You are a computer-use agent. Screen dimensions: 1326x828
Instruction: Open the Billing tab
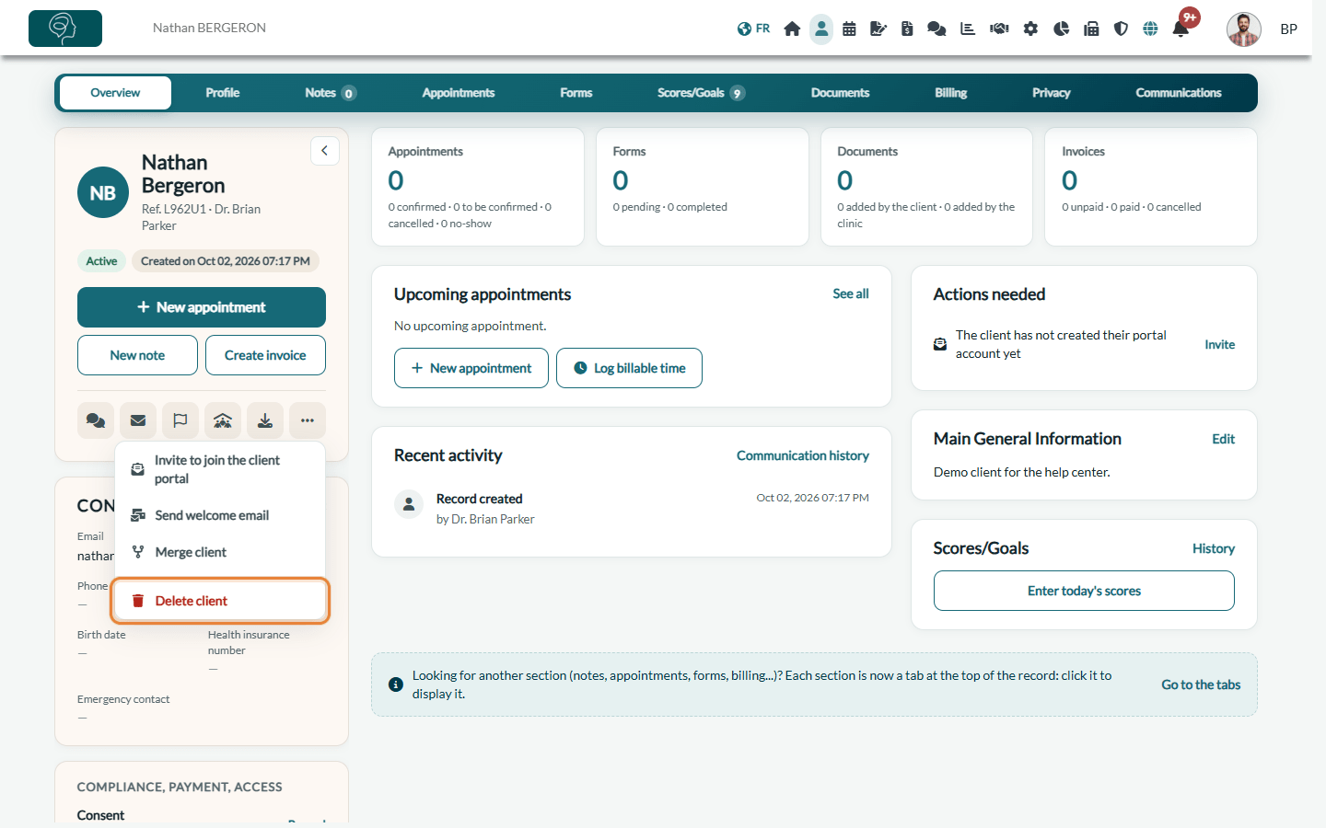951,93
